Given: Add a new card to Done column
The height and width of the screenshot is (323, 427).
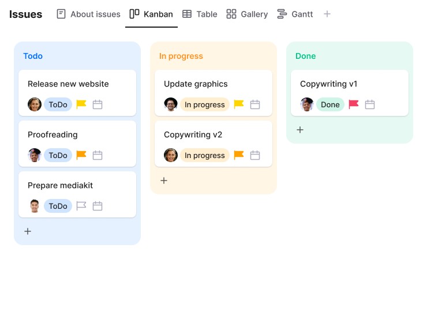Looking at the screenshot, I should coord(300,130).
